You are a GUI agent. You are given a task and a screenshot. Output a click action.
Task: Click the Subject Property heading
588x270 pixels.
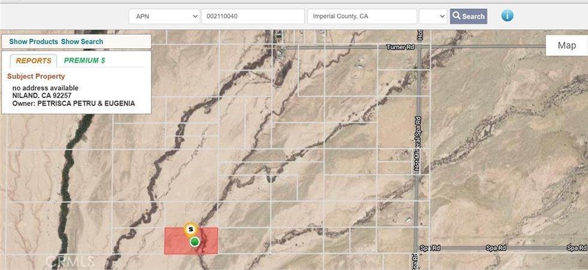[x=36, y=76]
